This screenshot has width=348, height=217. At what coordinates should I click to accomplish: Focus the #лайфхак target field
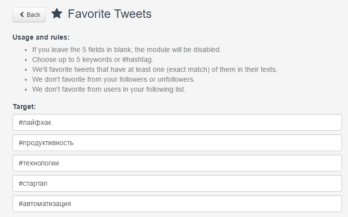click(x=177, y=122)
